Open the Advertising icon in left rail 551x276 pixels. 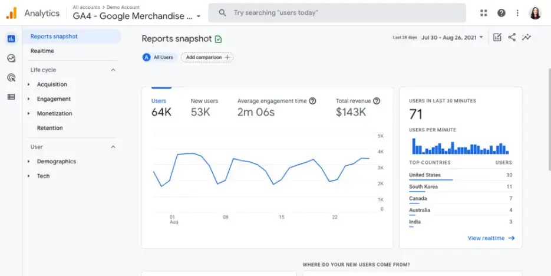pos(11,77)
